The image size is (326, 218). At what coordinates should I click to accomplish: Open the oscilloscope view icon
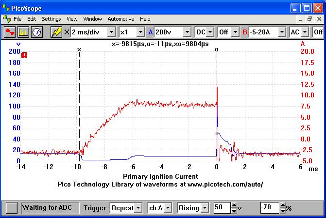tap(10, 32)
